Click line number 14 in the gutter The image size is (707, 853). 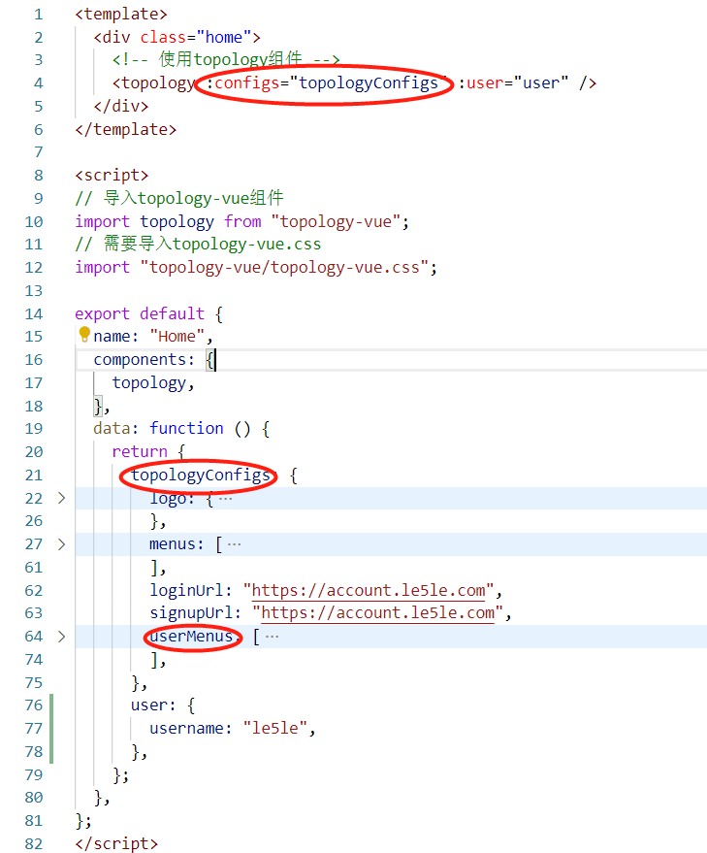(34, 313)
